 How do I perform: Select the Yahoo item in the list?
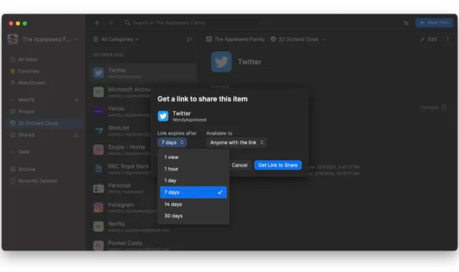click(x=120, y=111)
